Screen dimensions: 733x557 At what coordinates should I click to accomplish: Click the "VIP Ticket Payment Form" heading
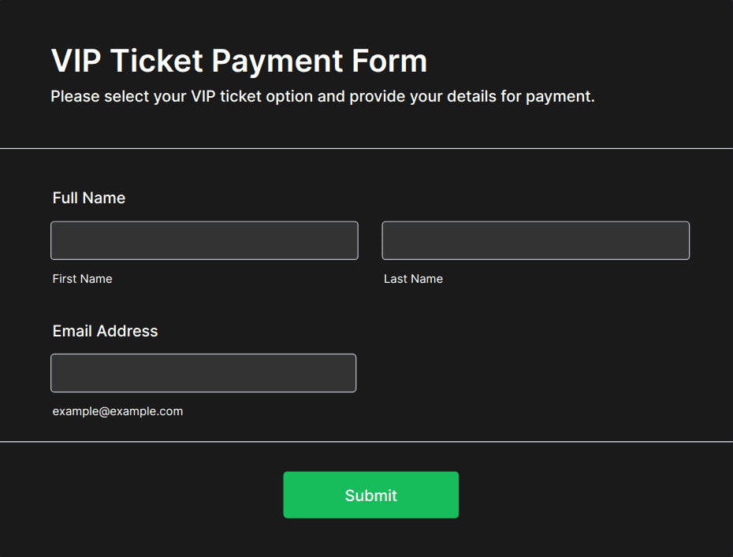tap(239, 61)
